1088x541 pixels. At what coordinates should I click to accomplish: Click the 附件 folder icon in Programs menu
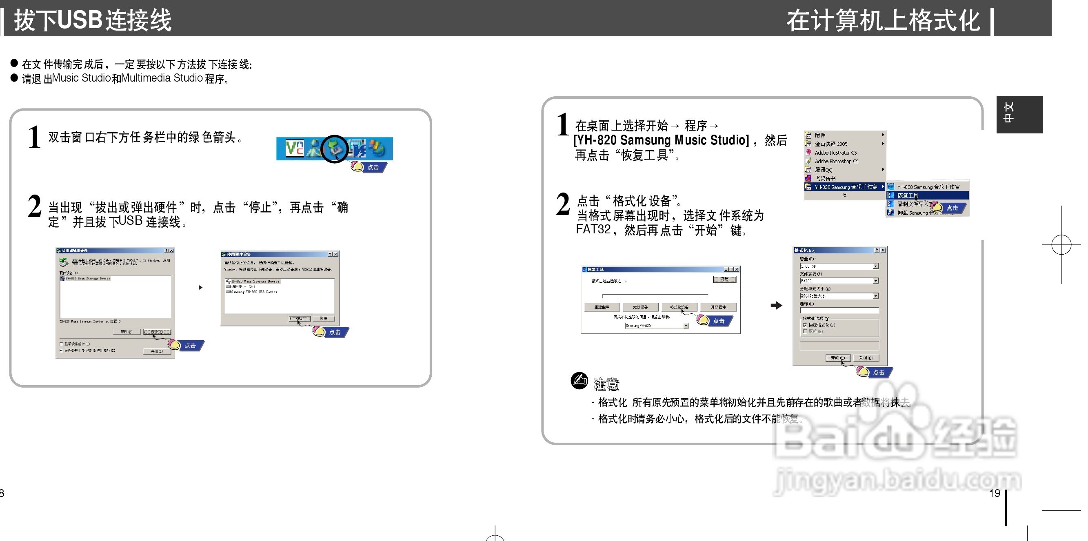(x=808, y=135)
